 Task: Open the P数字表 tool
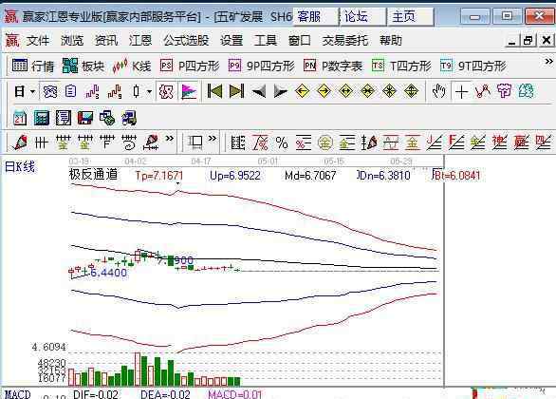(333, 66)
